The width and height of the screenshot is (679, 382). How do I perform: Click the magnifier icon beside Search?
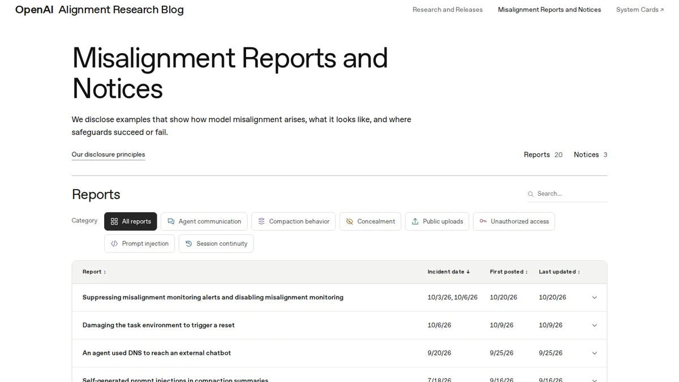click(x=531, y=194)
